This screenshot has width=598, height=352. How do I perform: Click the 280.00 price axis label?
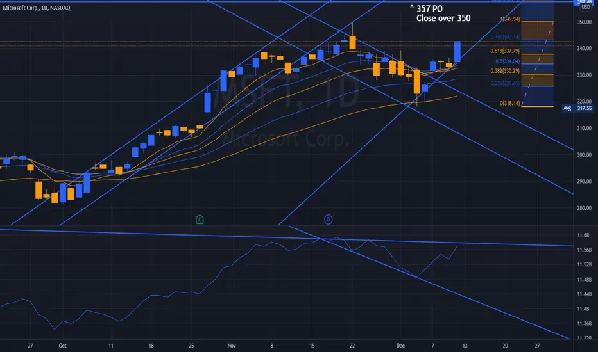click(585, 208)
